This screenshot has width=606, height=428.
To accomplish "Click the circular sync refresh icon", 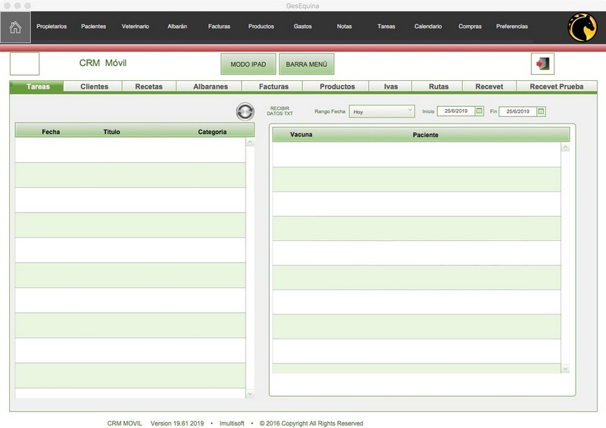I will pyautogui.click(x=245, y=111).
